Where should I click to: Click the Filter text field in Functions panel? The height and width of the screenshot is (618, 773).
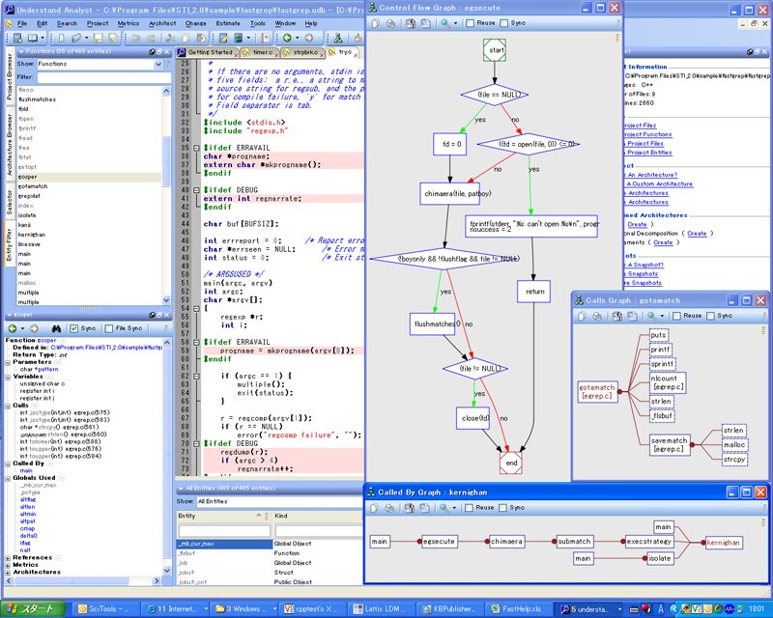[x=104, y=77]
